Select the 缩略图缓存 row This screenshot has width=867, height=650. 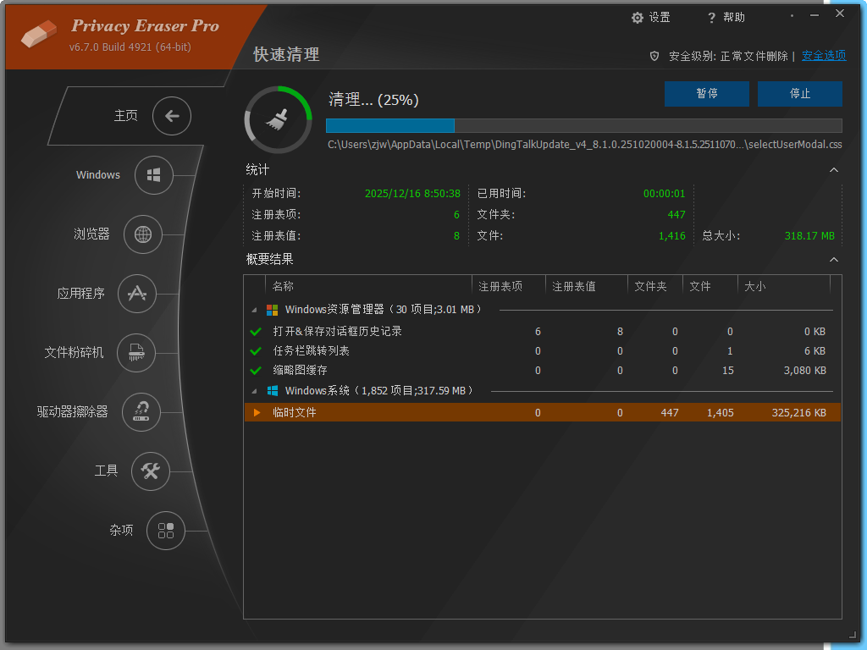tap(543, 371)
